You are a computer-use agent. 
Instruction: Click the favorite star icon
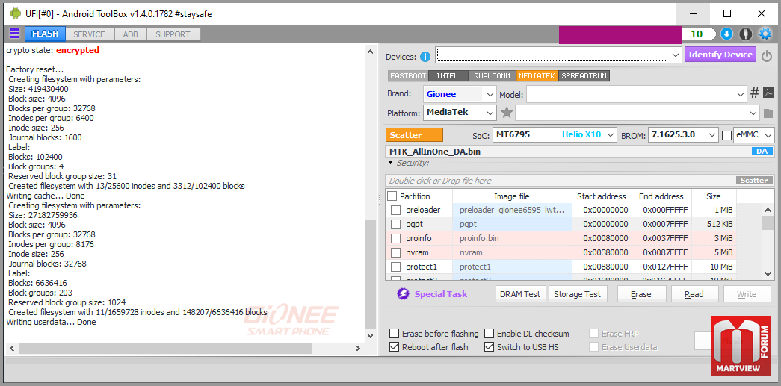click(x=507, y=113)
